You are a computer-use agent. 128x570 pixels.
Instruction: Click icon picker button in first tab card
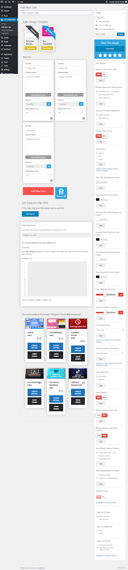click(49, 104)
